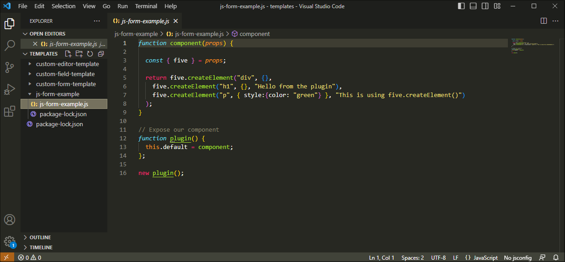Select the js-form-example.js editor tab
This screenshot has width=565, height=262.
[145, 21]
